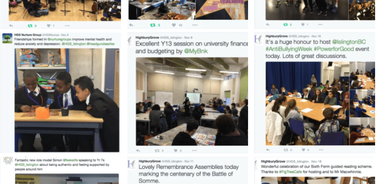This screenshot has width=380, height=184.
Task: Retweet the AntiBullyingWeek event tweet
Action: point(286,150)
